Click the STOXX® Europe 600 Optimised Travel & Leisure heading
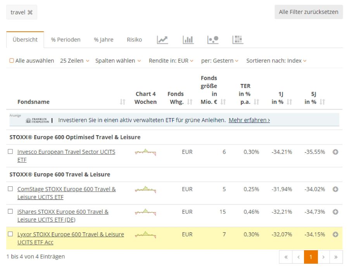 [75, 137]
